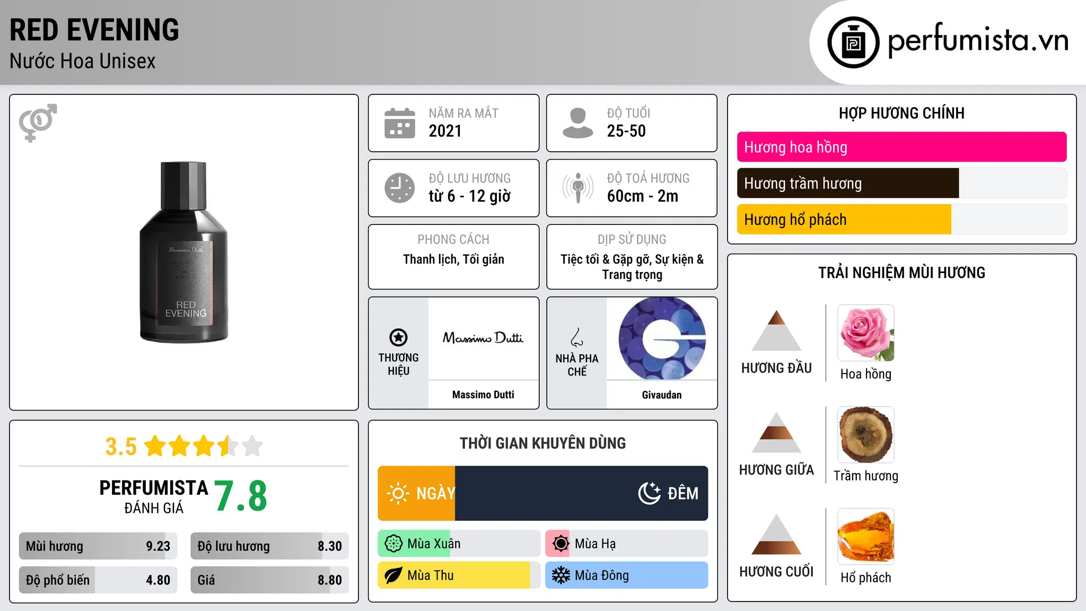Click the 25-50 age range value
Image resolution: width=1086 pixels, height=611 pixels.
tap(626, 131)
